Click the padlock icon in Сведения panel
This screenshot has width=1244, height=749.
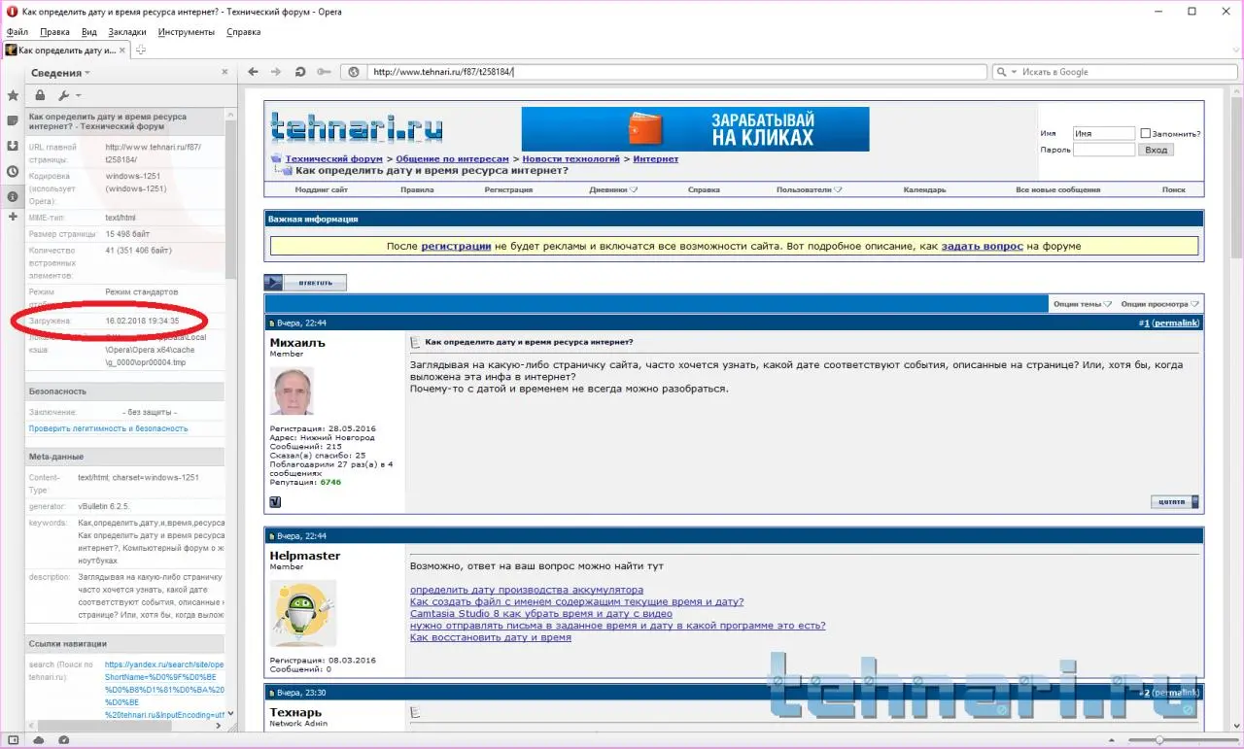(x=40, y=95)
